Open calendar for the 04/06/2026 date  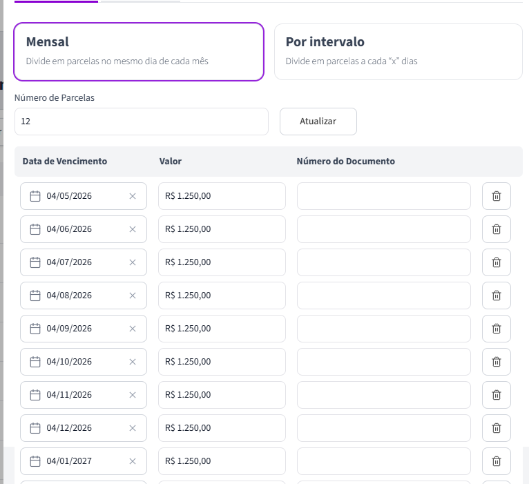coord(35,229)
